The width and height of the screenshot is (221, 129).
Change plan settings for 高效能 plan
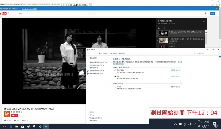tap(176, 87)
